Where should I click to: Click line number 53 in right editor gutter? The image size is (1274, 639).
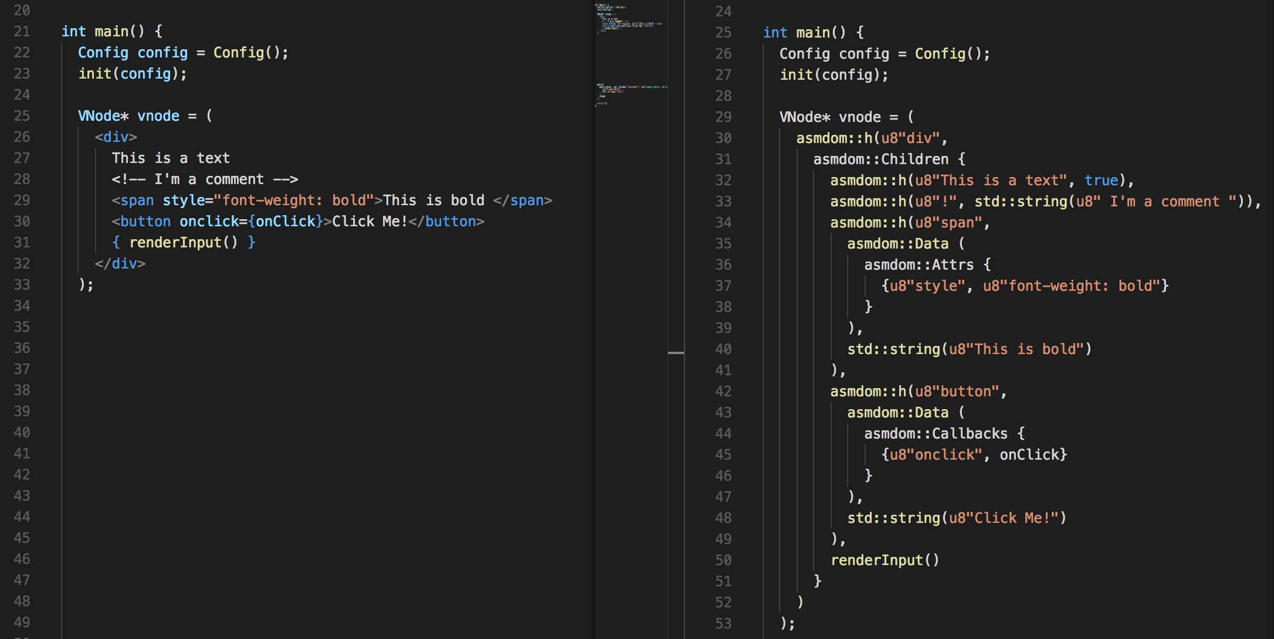pos(723,624)
